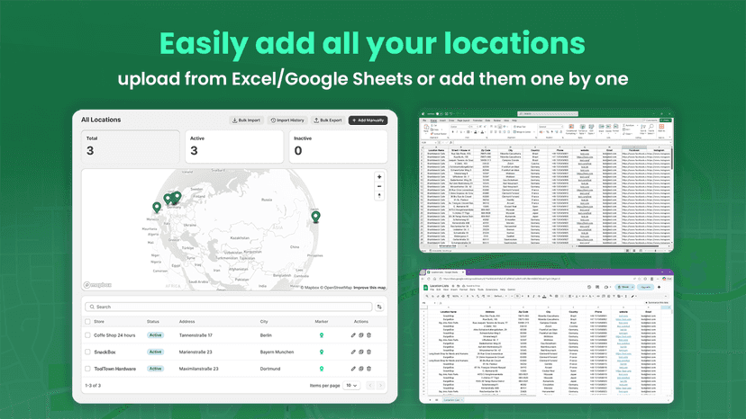This screenshot has height=419, width=746.
Task: Delete the ToolTown Hardware location
Action: (368, 369)
